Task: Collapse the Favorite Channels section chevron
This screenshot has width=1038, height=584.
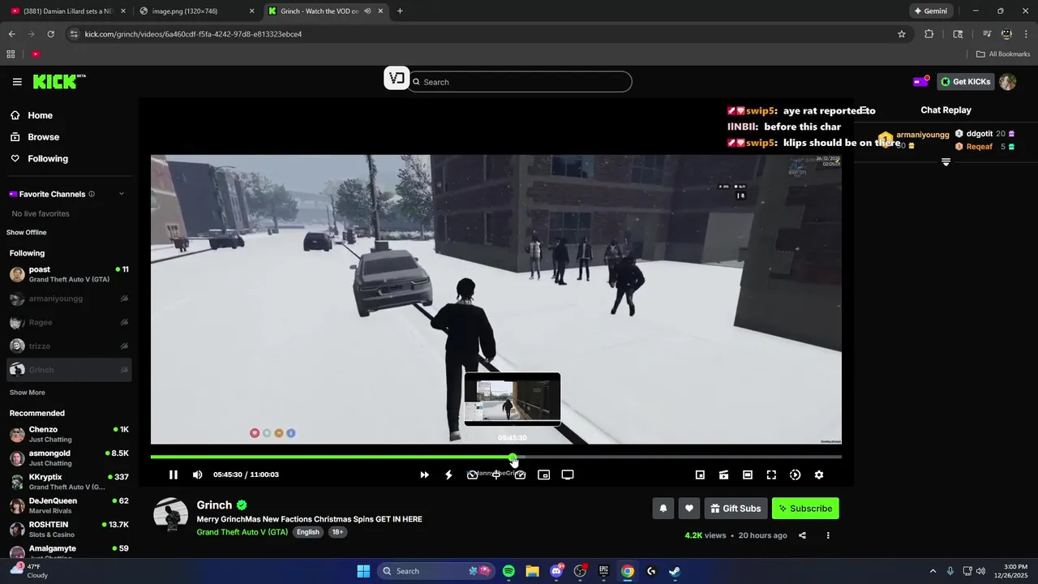Action: coord(122,194)
